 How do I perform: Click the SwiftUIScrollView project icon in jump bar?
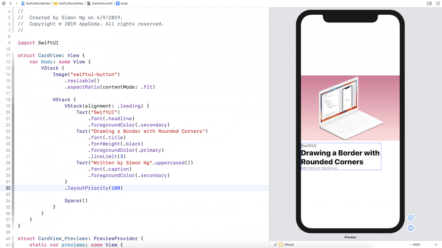[x=23, y=3]
